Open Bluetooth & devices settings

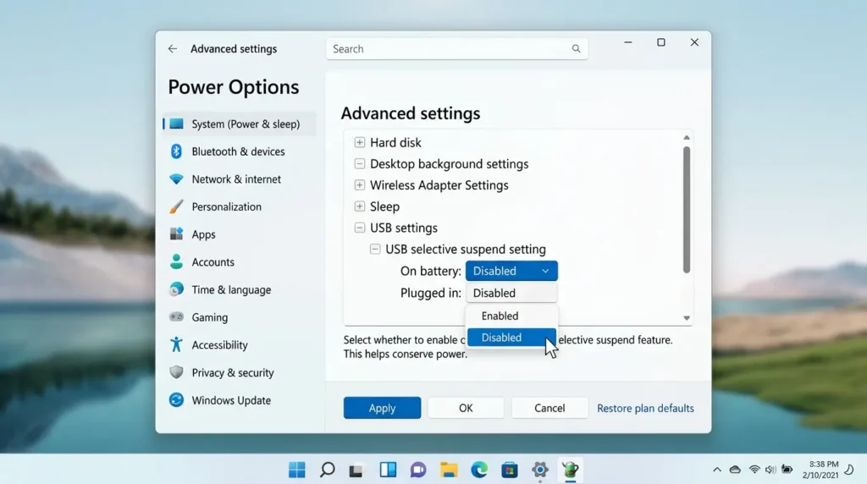[240, 151]
